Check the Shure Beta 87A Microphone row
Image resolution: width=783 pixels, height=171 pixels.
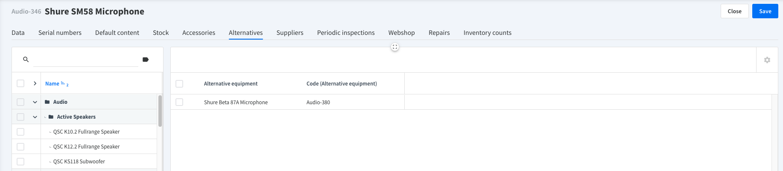coord(179,102)
